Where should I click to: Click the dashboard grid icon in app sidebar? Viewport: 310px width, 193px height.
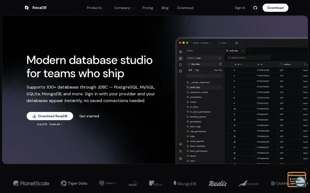tap(181, 52)
